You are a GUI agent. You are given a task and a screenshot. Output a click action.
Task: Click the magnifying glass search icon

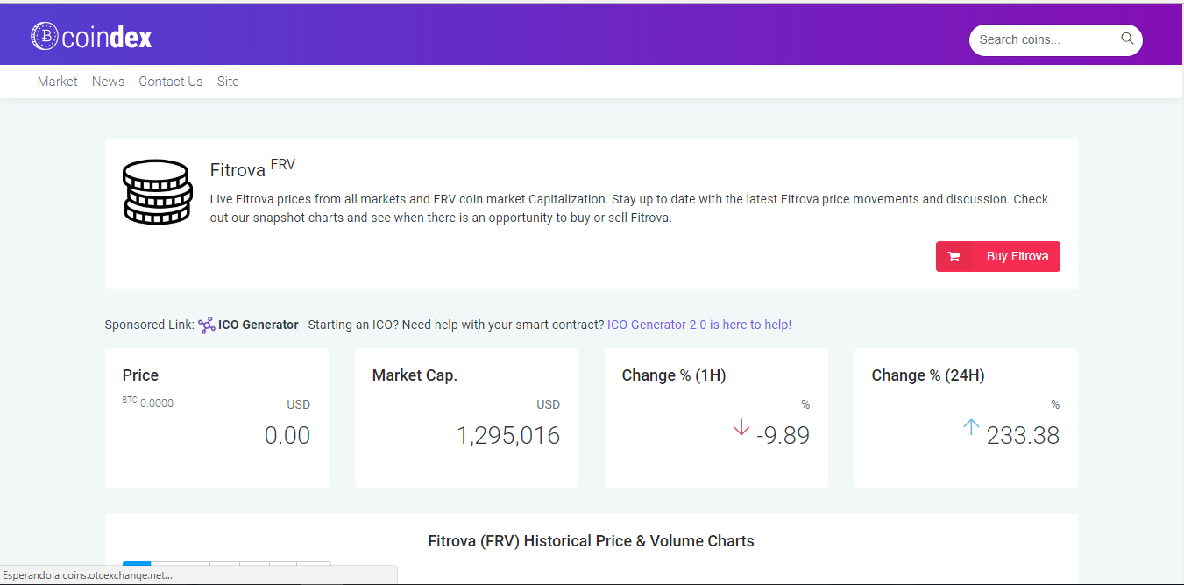pos(1127,39)
